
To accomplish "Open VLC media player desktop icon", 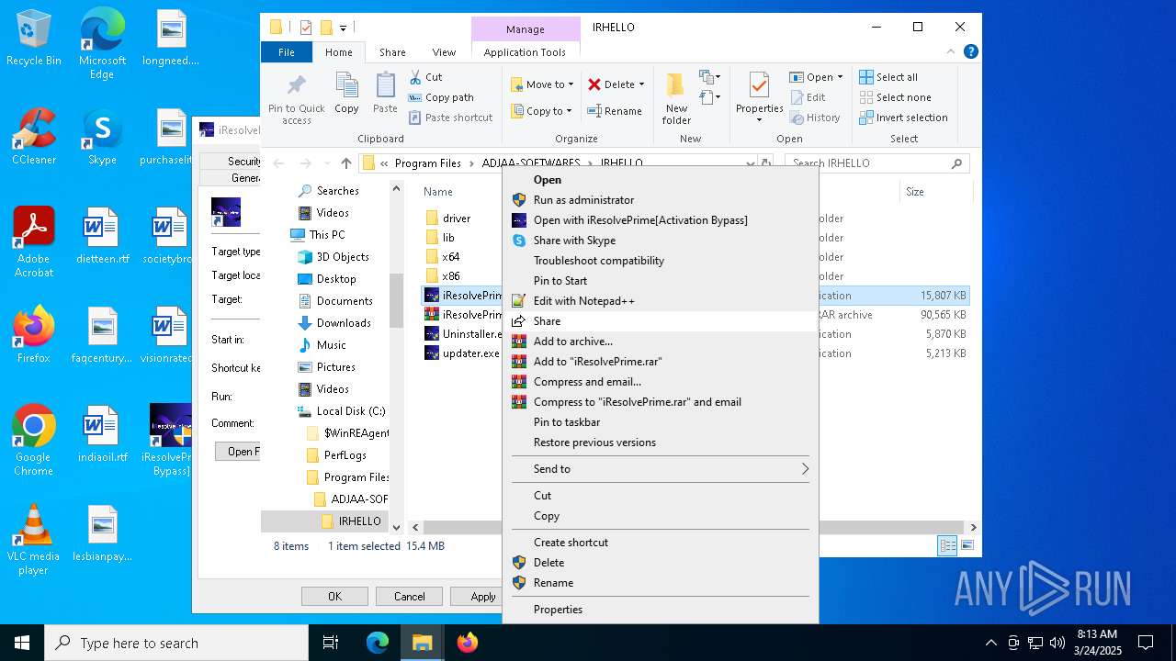I will (33, 540).
